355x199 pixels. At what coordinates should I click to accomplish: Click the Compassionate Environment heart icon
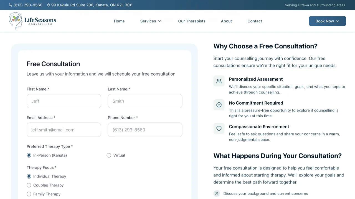[x=219, y=129]
